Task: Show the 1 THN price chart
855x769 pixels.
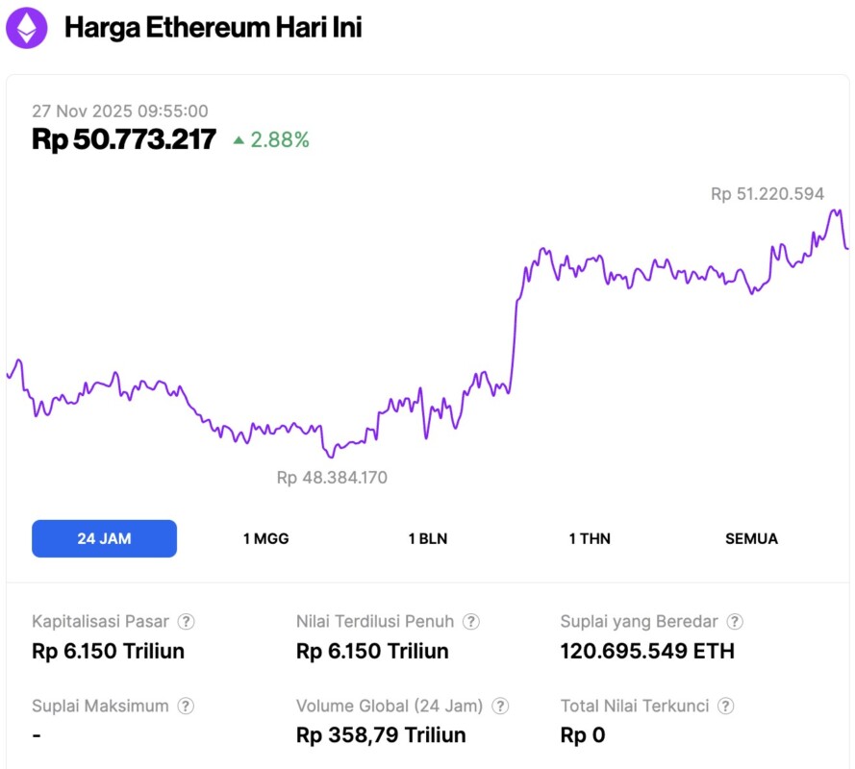Action: (x=590, y=538)
